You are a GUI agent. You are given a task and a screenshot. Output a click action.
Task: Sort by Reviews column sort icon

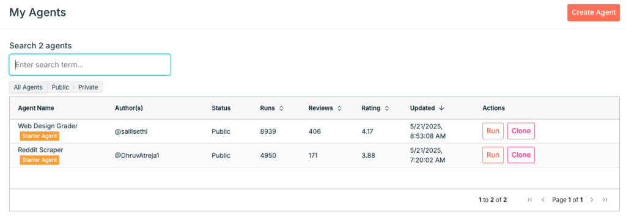[339, 108]
